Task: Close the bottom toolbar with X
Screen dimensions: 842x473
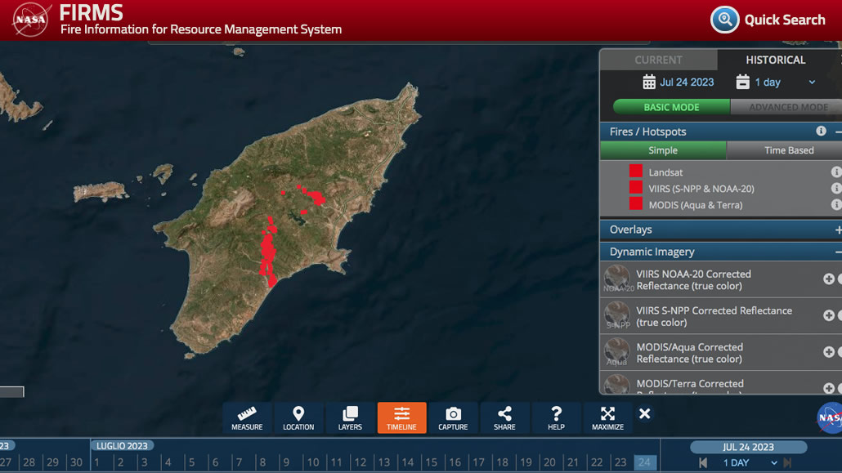Action: [x=645, y=413]
